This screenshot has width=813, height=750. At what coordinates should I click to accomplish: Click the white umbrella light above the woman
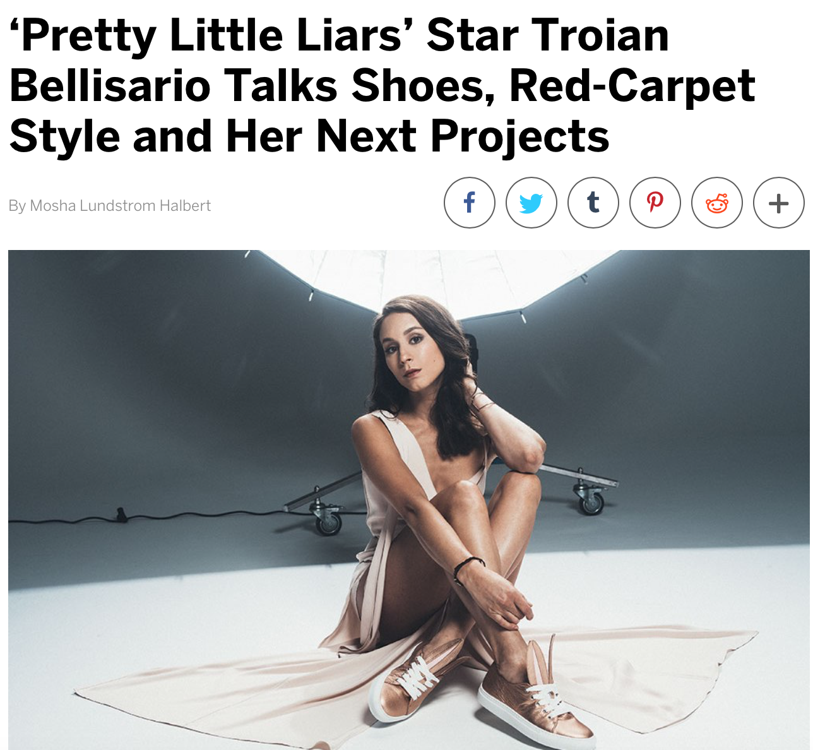tap(436, 282)
